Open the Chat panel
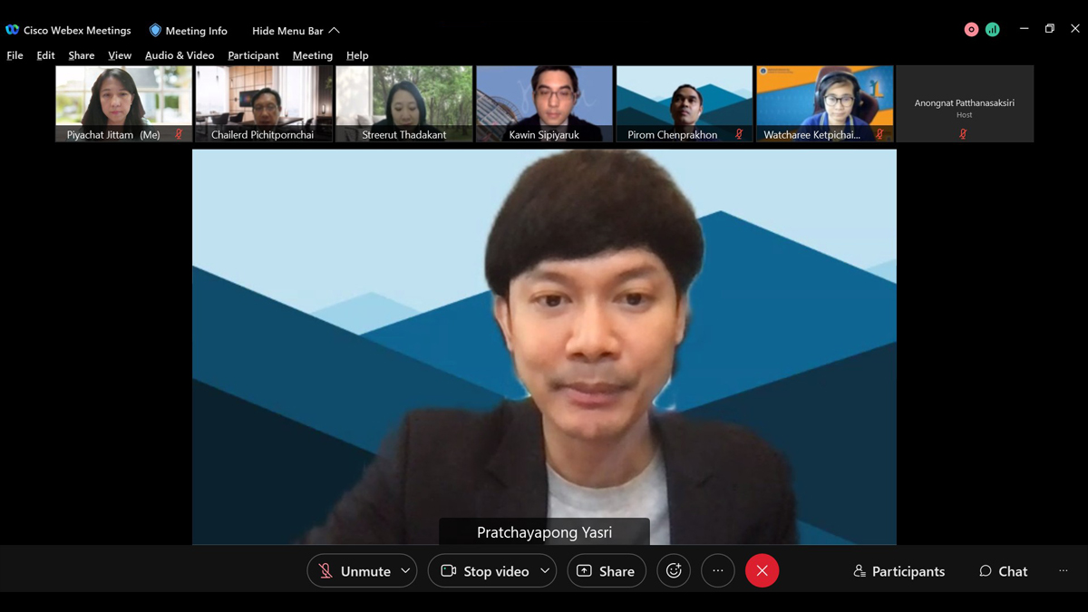1088x612 pixels. 1003,571
